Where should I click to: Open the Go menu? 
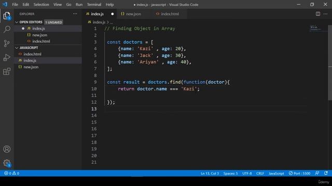click(68, 5)
